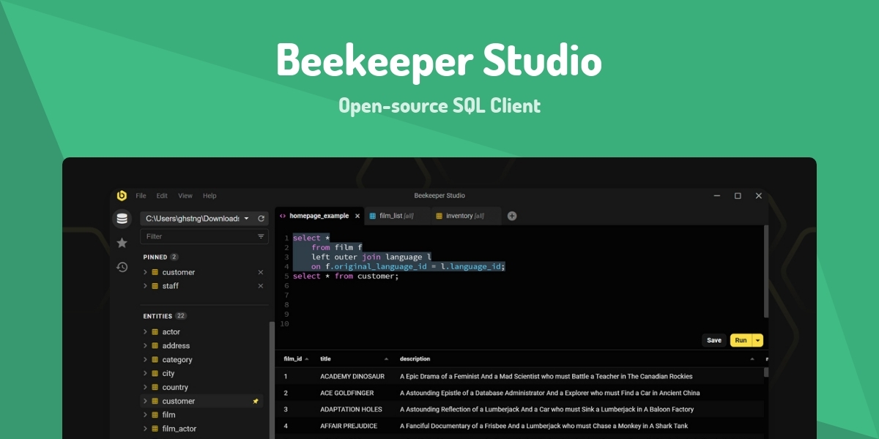Sort by film_id column arrow
879x439 pixels.
[x=306, y=359]
